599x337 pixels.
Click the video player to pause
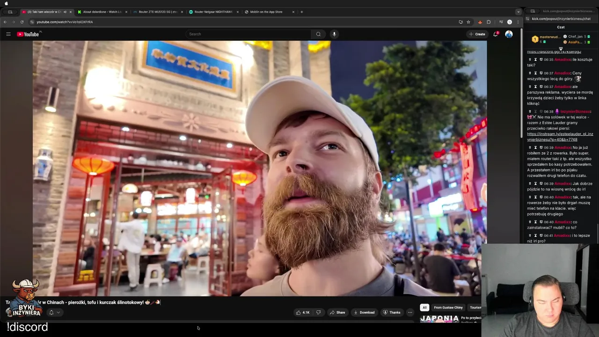[x=260, y=168]
